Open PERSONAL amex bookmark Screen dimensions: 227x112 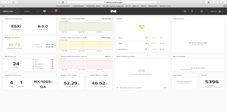[93, 6]
